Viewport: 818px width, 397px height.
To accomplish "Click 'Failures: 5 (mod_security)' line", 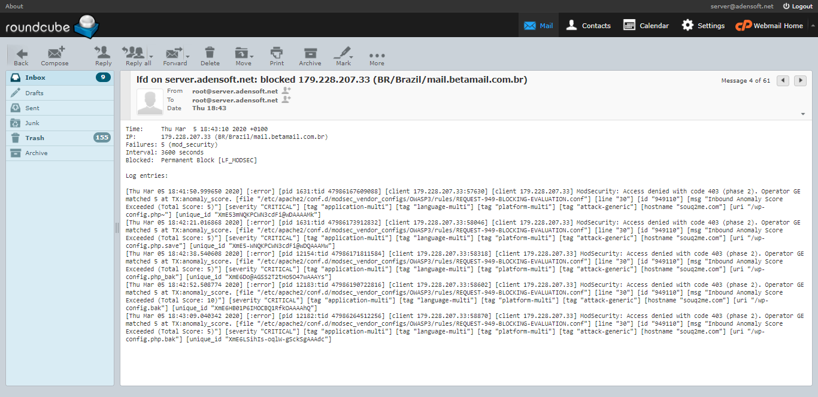I will click(172, 145).
